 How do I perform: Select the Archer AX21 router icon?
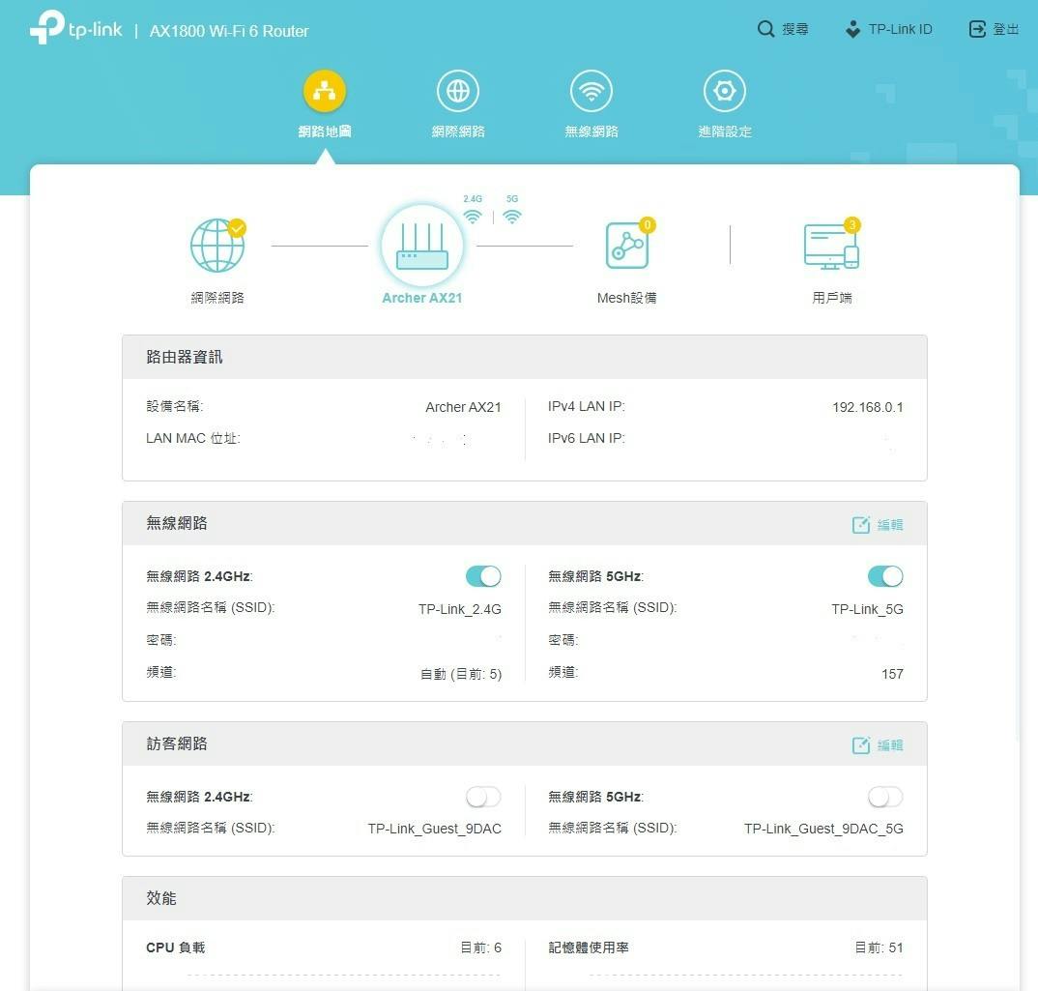422,247
